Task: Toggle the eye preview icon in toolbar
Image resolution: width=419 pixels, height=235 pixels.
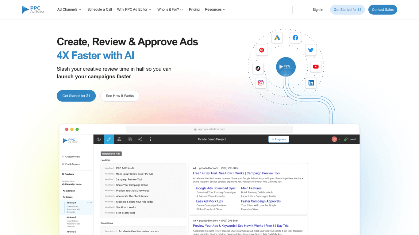Action: (98, 139)
